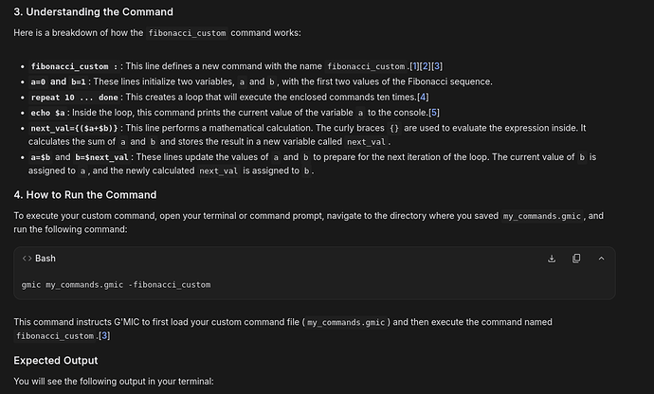Open citation [1] on the fibonacci_custom bullet

tap(413, 67)
